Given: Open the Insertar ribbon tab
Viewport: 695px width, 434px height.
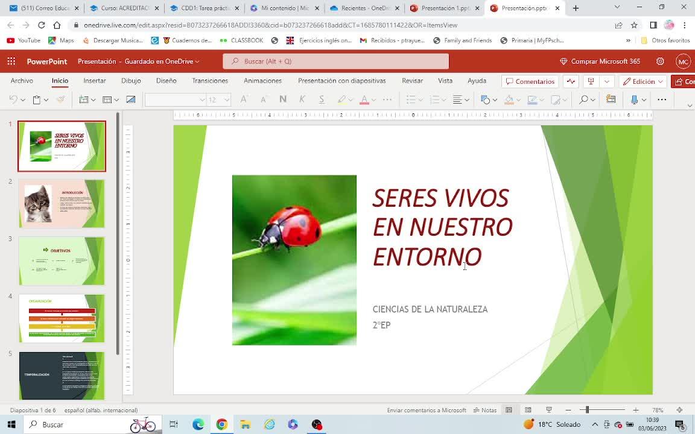Looking at the screenshot, I should 95,81.
